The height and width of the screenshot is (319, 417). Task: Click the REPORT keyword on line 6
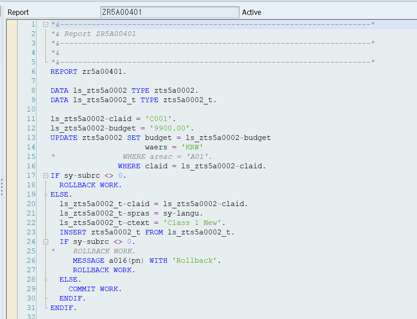tap(64, 72)
